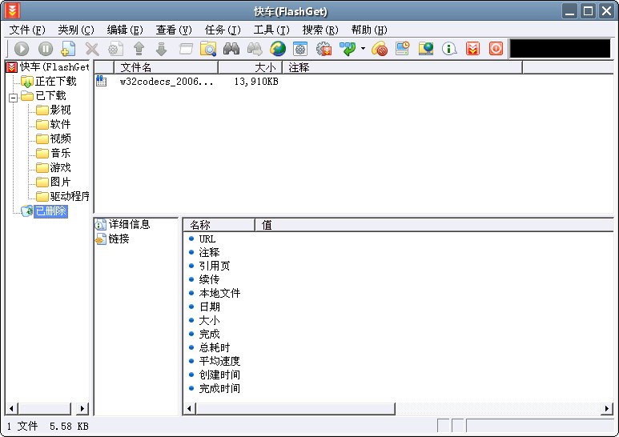Open the 文件(F) menu
This screenshot has height=437, width=619.
click(27, 30)
